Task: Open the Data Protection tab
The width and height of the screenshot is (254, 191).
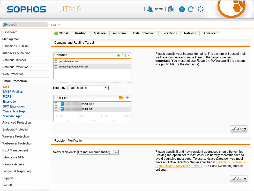Action: (144, 33)
